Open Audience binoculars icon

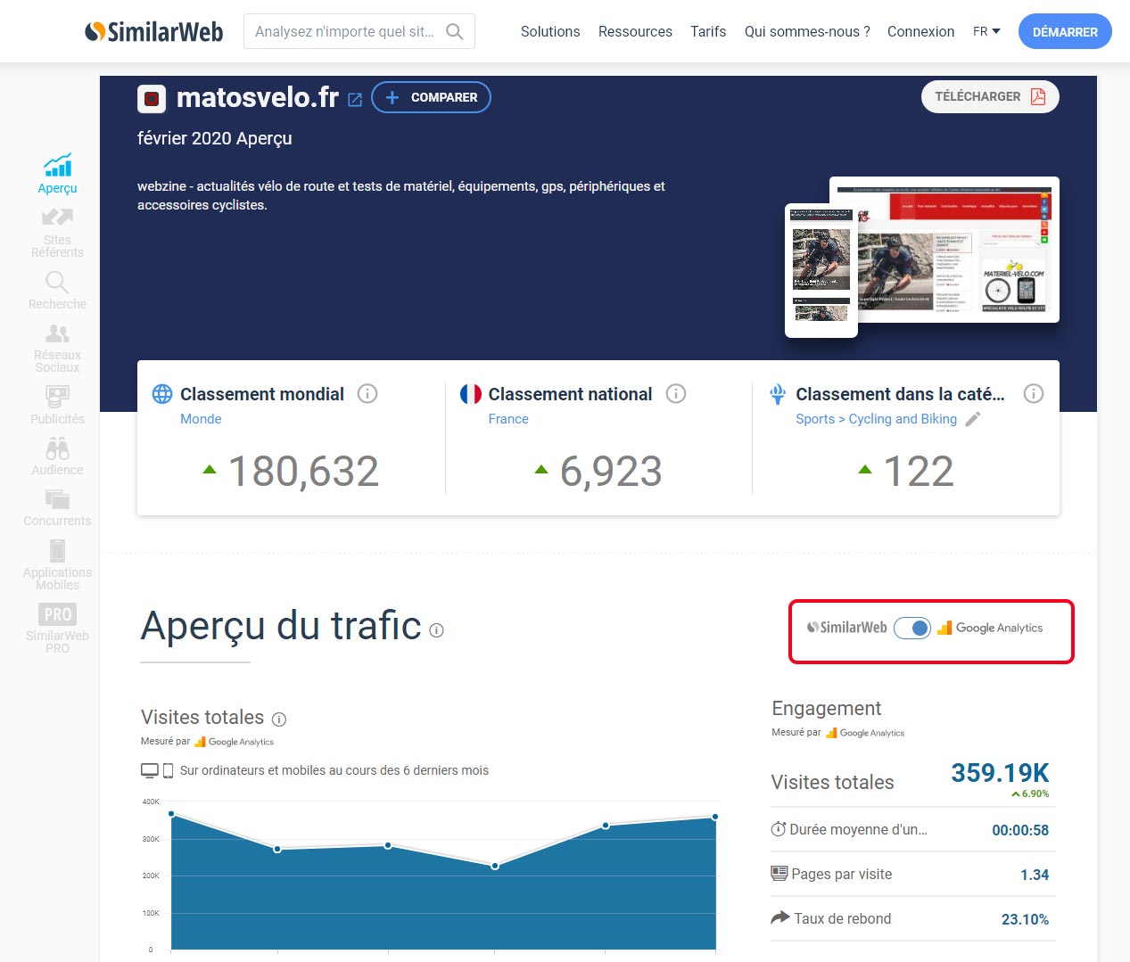click(x=57, y=448)
